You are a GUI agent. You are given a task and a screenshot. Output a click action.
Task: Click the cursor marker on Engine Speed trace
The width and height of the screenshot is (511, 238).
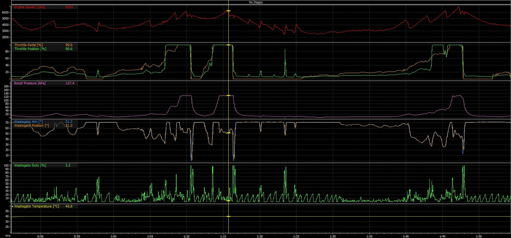click(228, 11)
